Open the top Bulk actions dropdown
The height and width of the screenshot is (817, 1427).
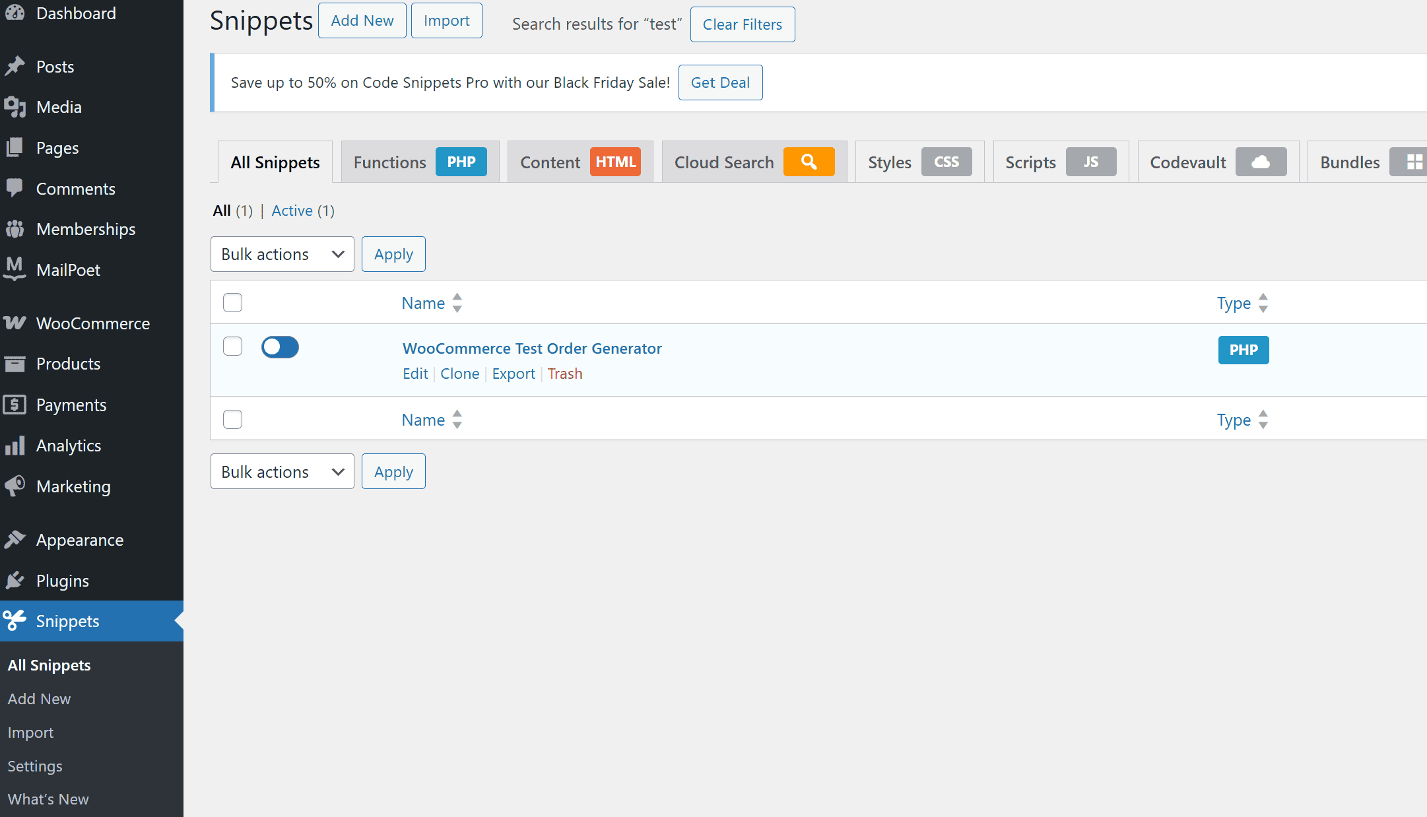click(282, 254)
